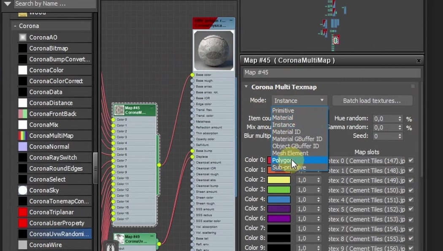Image resolution: width=443 pixels, height=251 pixels.
Task: Click the CoronaBitmap icon in the list
Action: pos(23,48)
